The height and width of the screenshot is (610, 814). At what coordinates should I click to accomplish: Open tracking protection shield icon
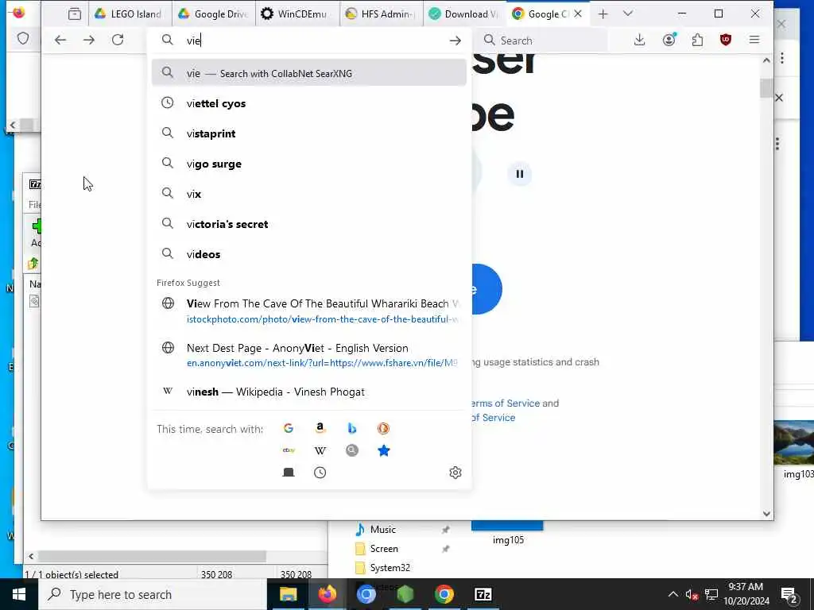coord(23,38)
